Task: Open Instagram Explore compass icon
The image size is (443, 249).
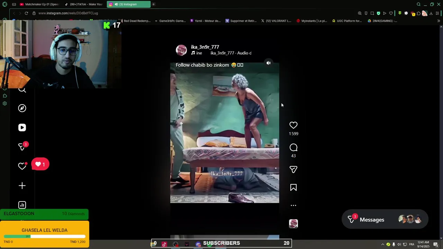Action: [22, 108]
